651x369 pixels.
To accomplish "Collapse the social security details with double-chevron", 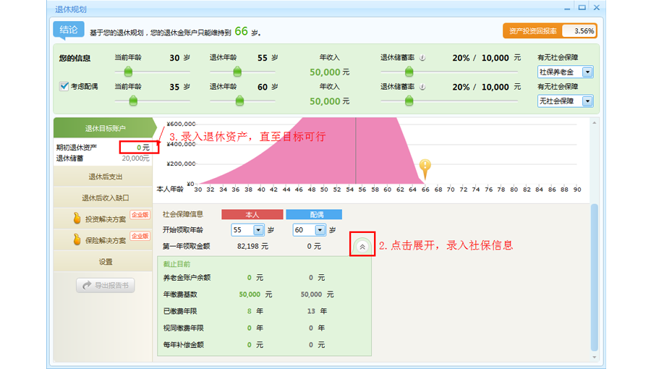I will pos(362,246).
